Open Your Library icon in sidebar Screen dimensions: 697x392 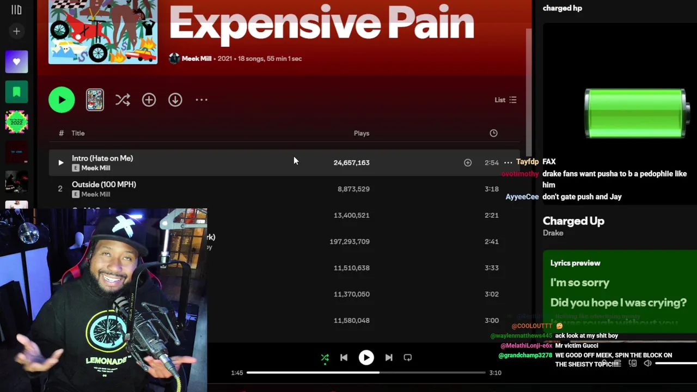[16, 9]
